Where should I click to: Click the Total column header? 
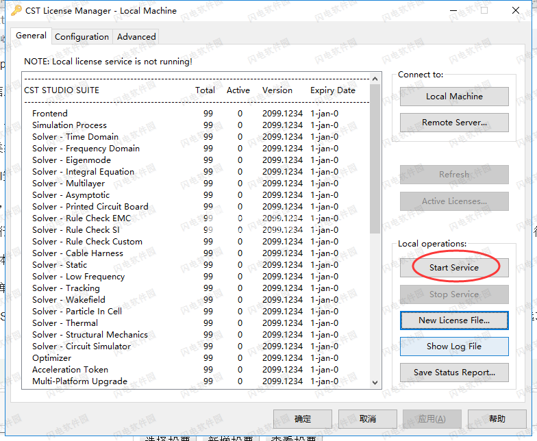click(205, 90)
